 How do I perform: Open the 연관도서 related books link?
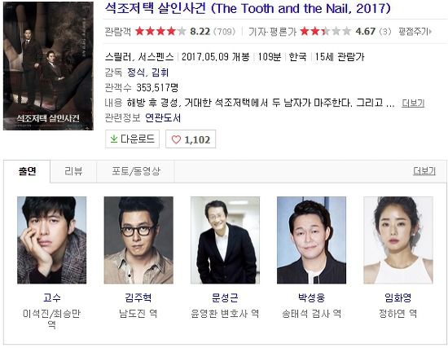pos(163,118)
